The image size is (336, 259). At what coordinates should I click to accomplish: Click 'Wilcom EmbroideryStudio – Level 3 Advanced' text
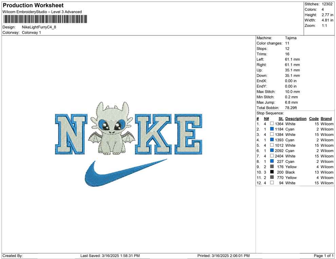42,12
